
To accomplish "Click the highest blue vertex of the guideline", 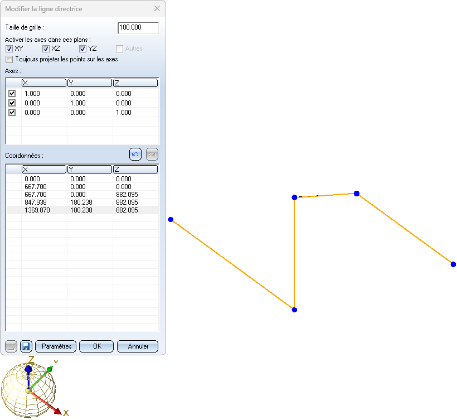I will coord(357,194).
